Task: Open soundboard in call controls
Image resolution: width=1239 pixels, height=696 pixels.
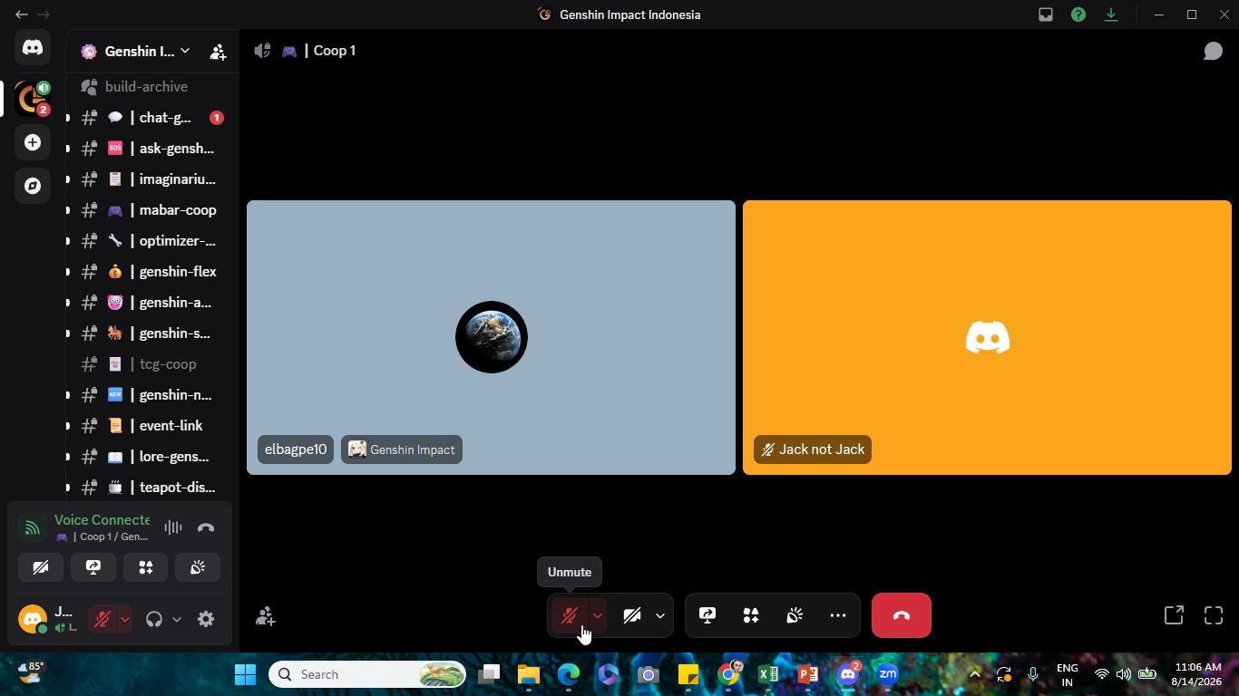Action: [795, 616]
